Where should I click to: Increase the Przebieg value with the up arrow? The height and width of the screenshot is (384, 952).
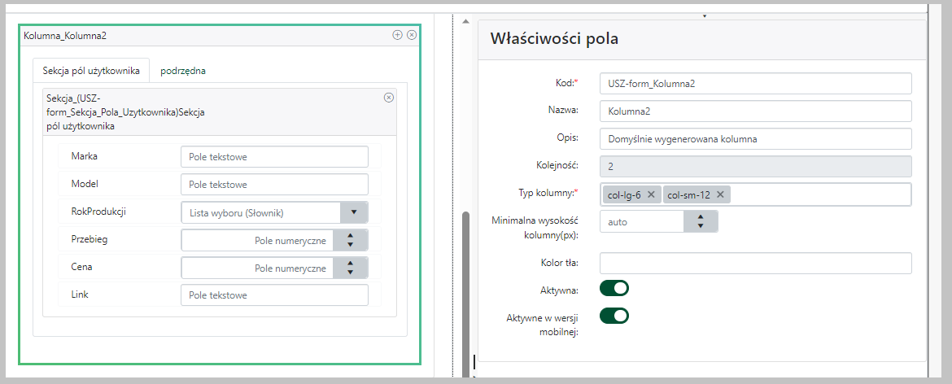click(350, 235)
